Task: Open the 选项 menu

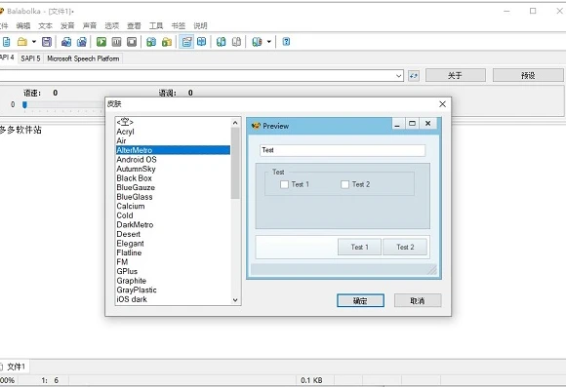Action: pos(112,25)
